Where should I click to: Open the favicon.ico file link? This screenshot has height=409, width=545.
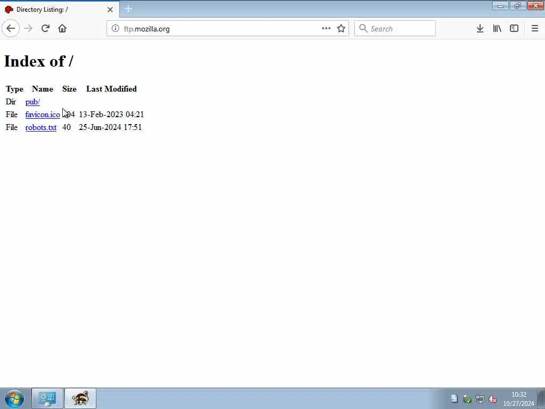pyautogui.click(x=43, y=114)
